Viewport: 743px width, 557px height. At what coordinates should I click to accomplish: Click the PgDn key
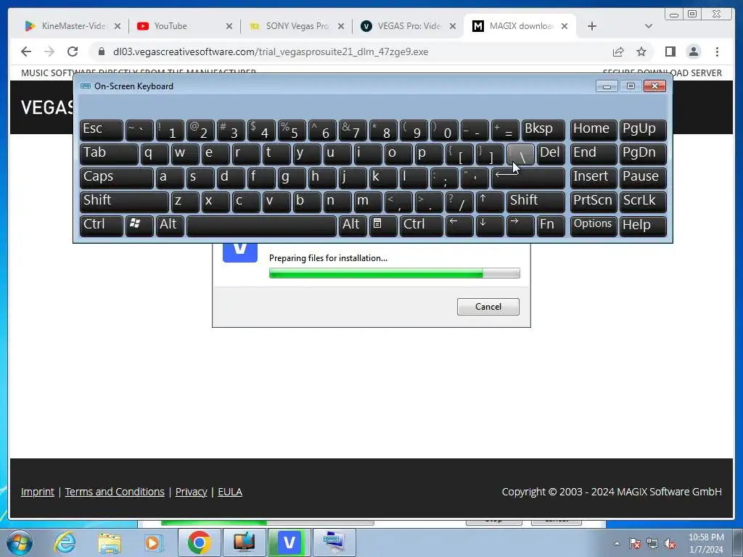(x=643, y=154)
